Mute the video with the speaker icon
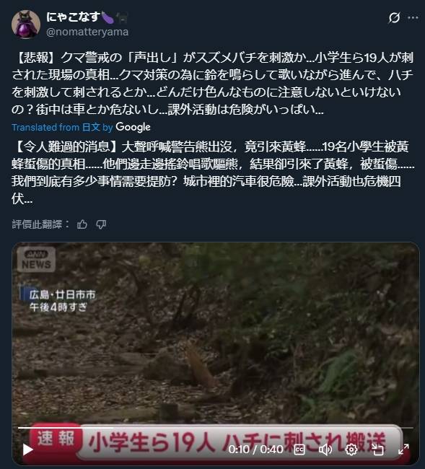 325,450
